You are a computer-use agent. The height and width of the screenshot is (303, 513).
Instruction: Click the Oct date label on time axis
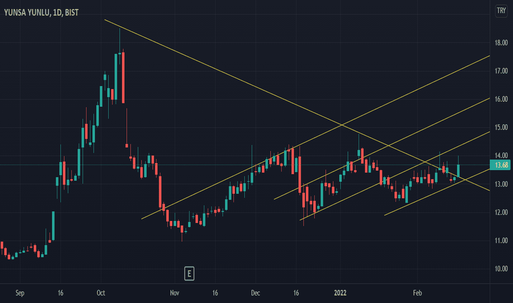point(101,293)
